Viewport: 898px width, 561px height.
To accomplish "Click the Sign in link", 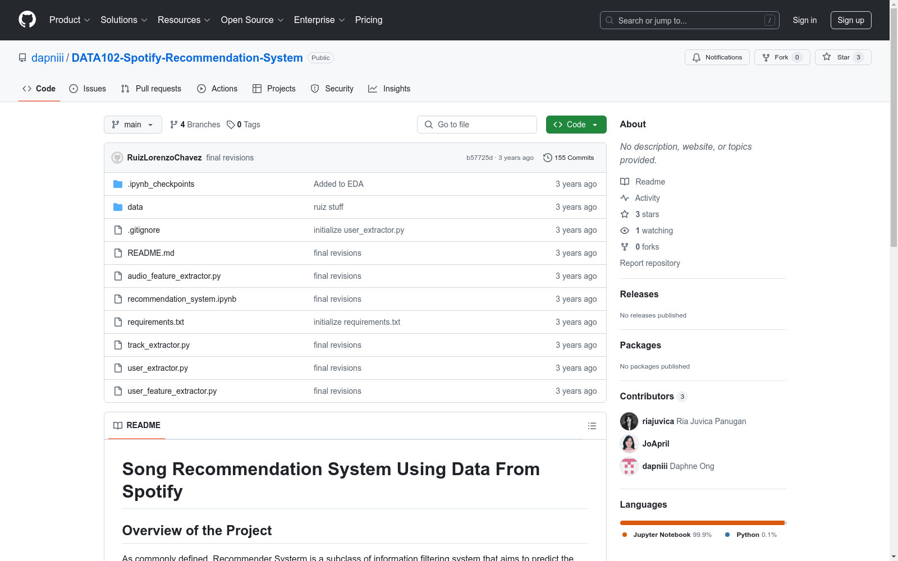I will (x=805, y=20).
